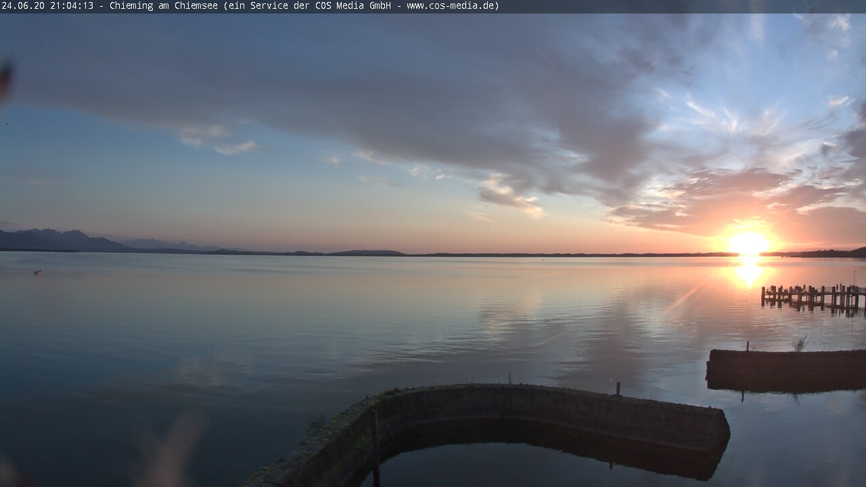Click the 'Chieming am Chiemsee' caption text
The height and width of the screenshot is (487, 866).
[x=165, y=6]
